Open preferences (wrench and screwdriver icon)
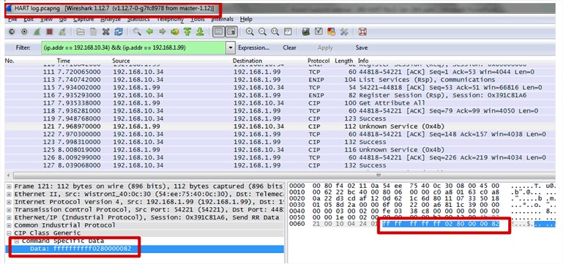Screen dimensions: 563x264 coord(344,32)
